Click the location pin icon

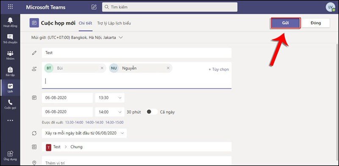[x=34, y=163]
